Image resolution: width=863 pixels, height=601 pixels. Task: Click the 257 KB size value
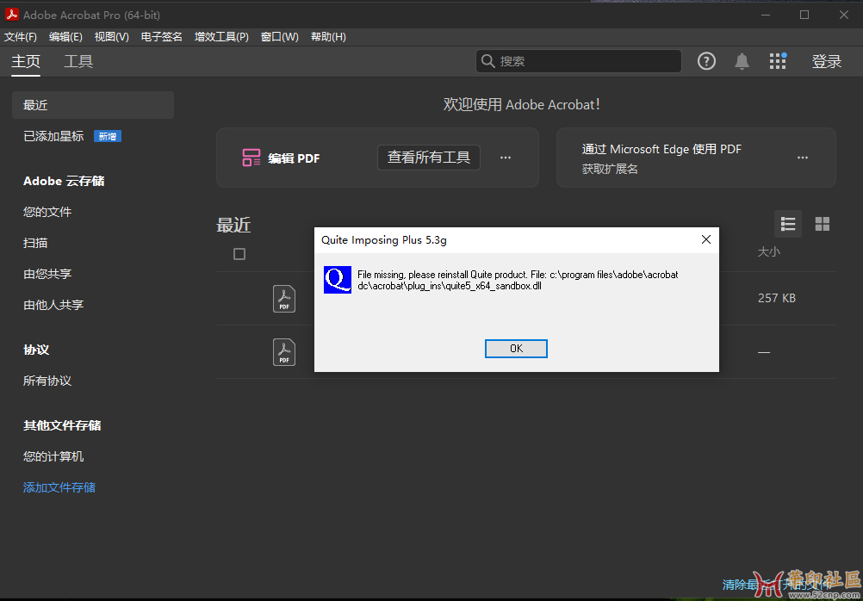(x=777, y=298)
